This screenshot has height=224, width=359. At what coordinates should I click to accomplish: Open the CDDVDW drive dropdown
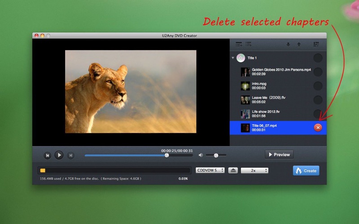point(210,170)
